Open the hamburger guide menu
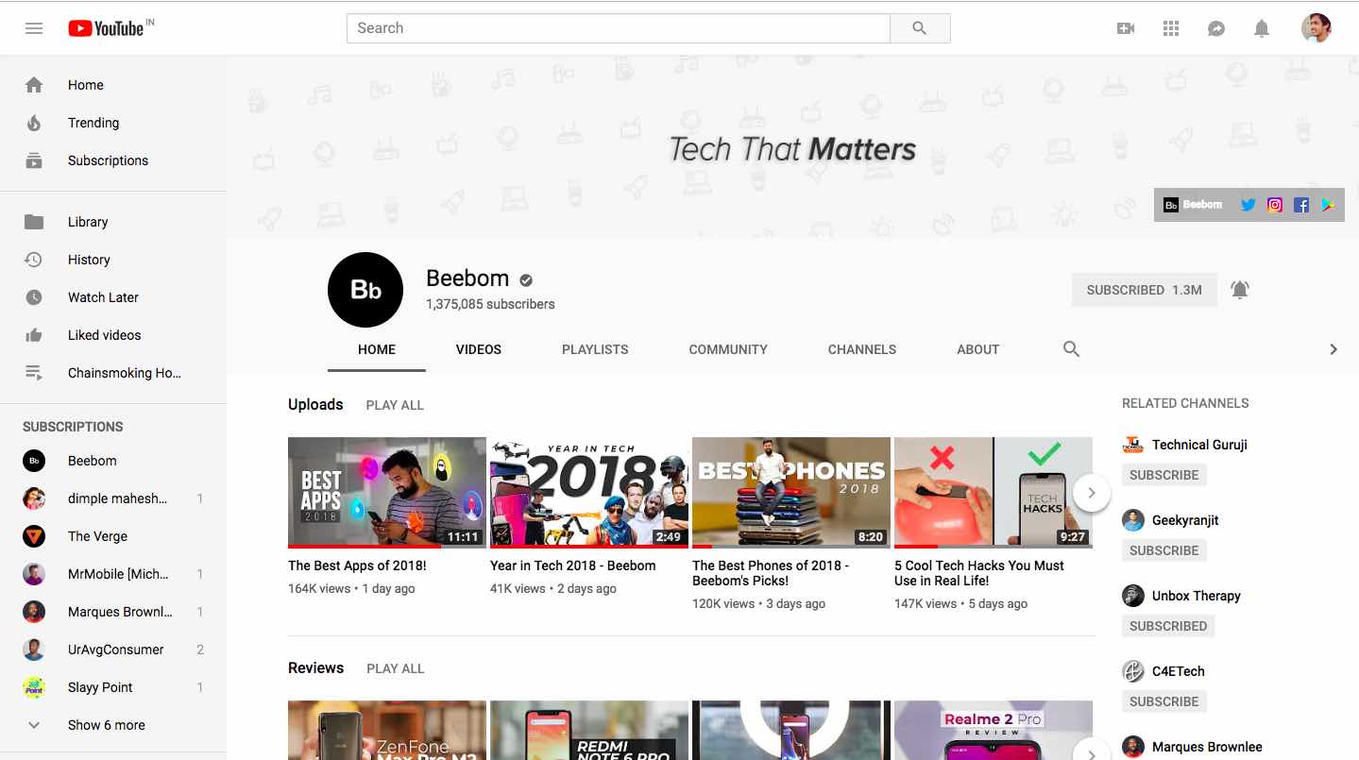The height and width of the screenshot is (760, 1359). 34,28
